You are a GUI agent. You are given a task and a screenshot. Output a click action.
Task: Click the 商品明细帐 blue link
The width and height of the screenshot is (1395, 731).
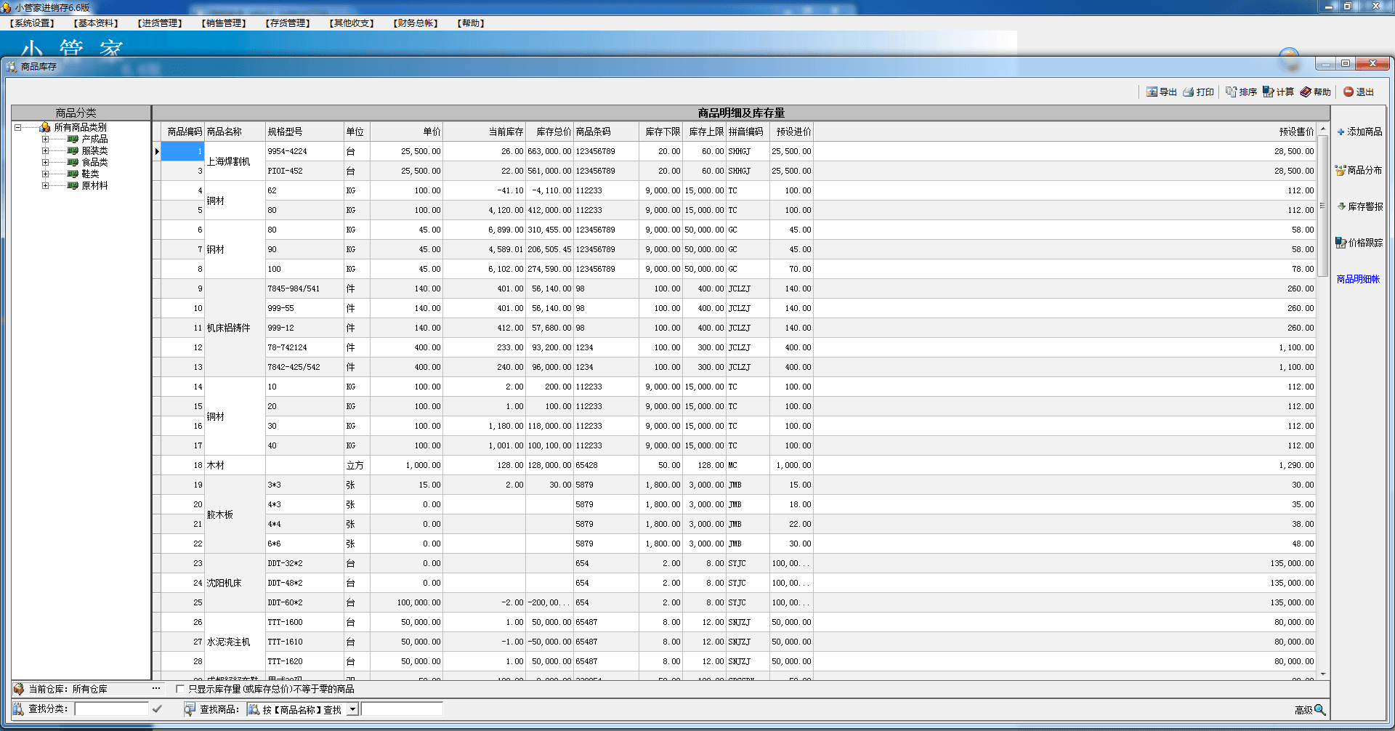click(x=1357, y=279)
